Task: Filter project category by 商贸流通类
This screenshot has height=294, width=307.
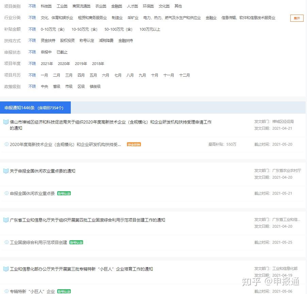Action: tap(81, 6)
